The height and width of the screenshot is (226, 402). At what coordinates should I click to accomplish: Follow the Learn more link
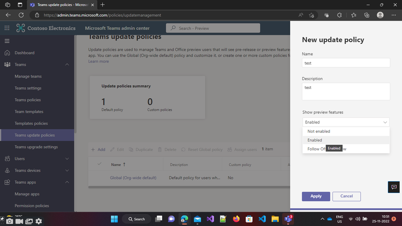(x=99, y=62)
